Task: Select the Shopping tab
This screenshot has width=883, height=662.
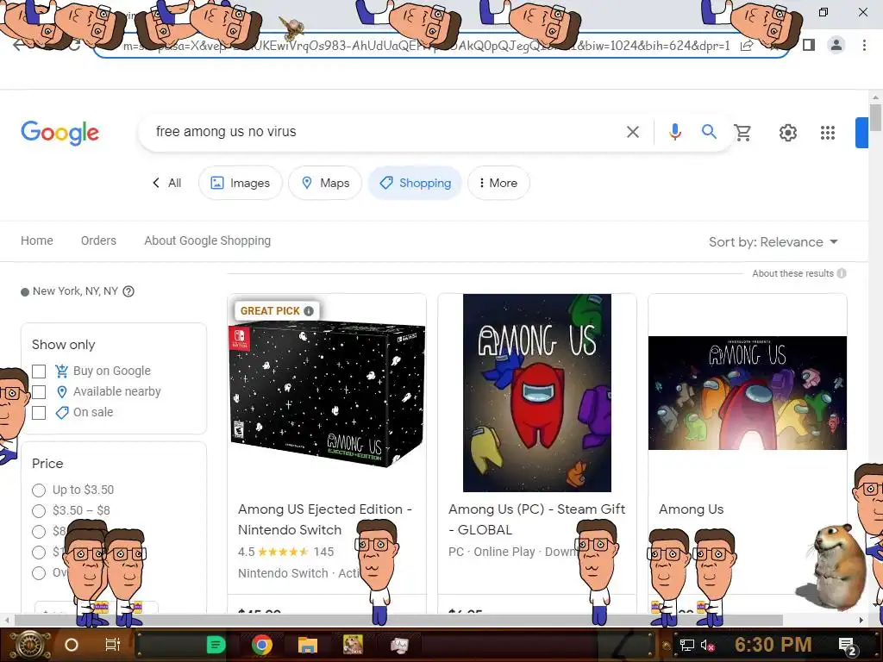Action: [415, 183]
